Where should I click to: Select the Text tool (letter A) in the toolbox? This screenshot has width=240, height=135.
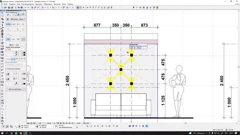point(2,76)
